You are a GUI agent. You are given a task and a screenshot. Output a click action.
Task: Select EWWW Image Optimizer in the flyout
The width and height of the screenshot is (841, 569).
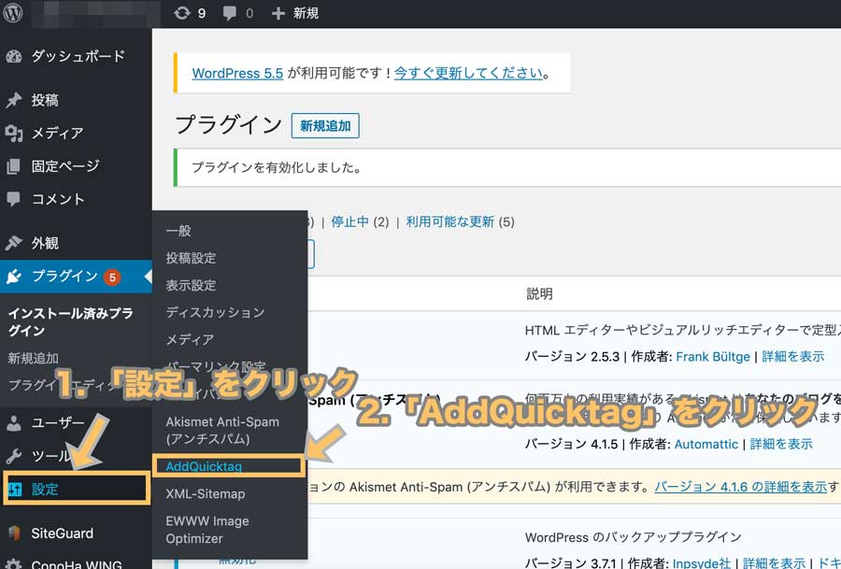pyautogui.click(x=207, y=530)
